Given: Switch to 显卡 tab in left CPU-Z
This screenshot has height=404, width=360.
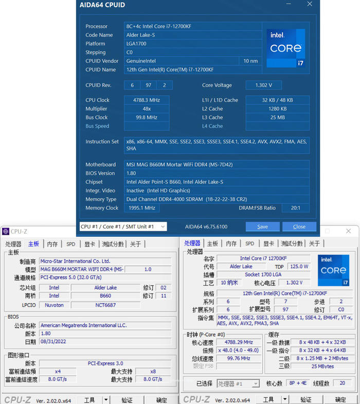Looking at the screenshot, I should (x=89, y=244).
